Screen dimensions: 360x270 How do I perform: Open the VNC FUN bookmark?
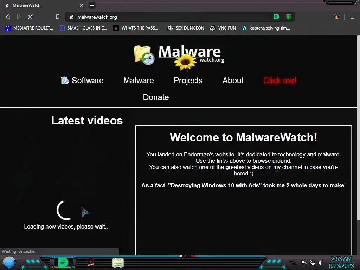223,28
